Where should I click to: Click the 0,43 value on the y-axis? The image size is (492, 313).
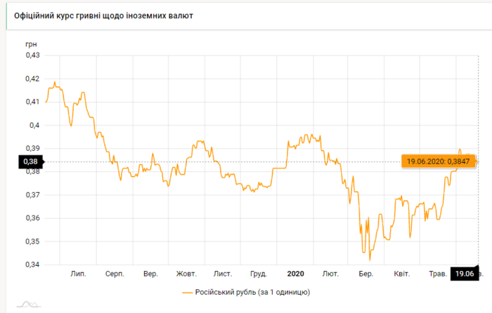click(32, 55)
